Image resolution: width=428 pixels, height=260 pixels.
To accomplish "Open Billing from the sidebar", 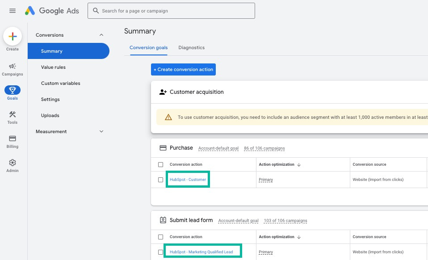I will point(12,142).
